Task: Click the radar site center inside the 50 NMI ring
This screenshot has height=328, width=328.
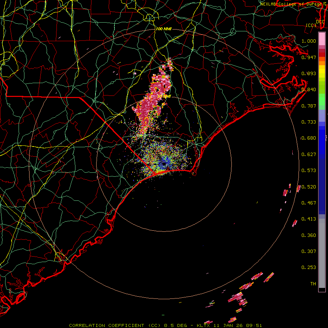Action: point(164,164)
